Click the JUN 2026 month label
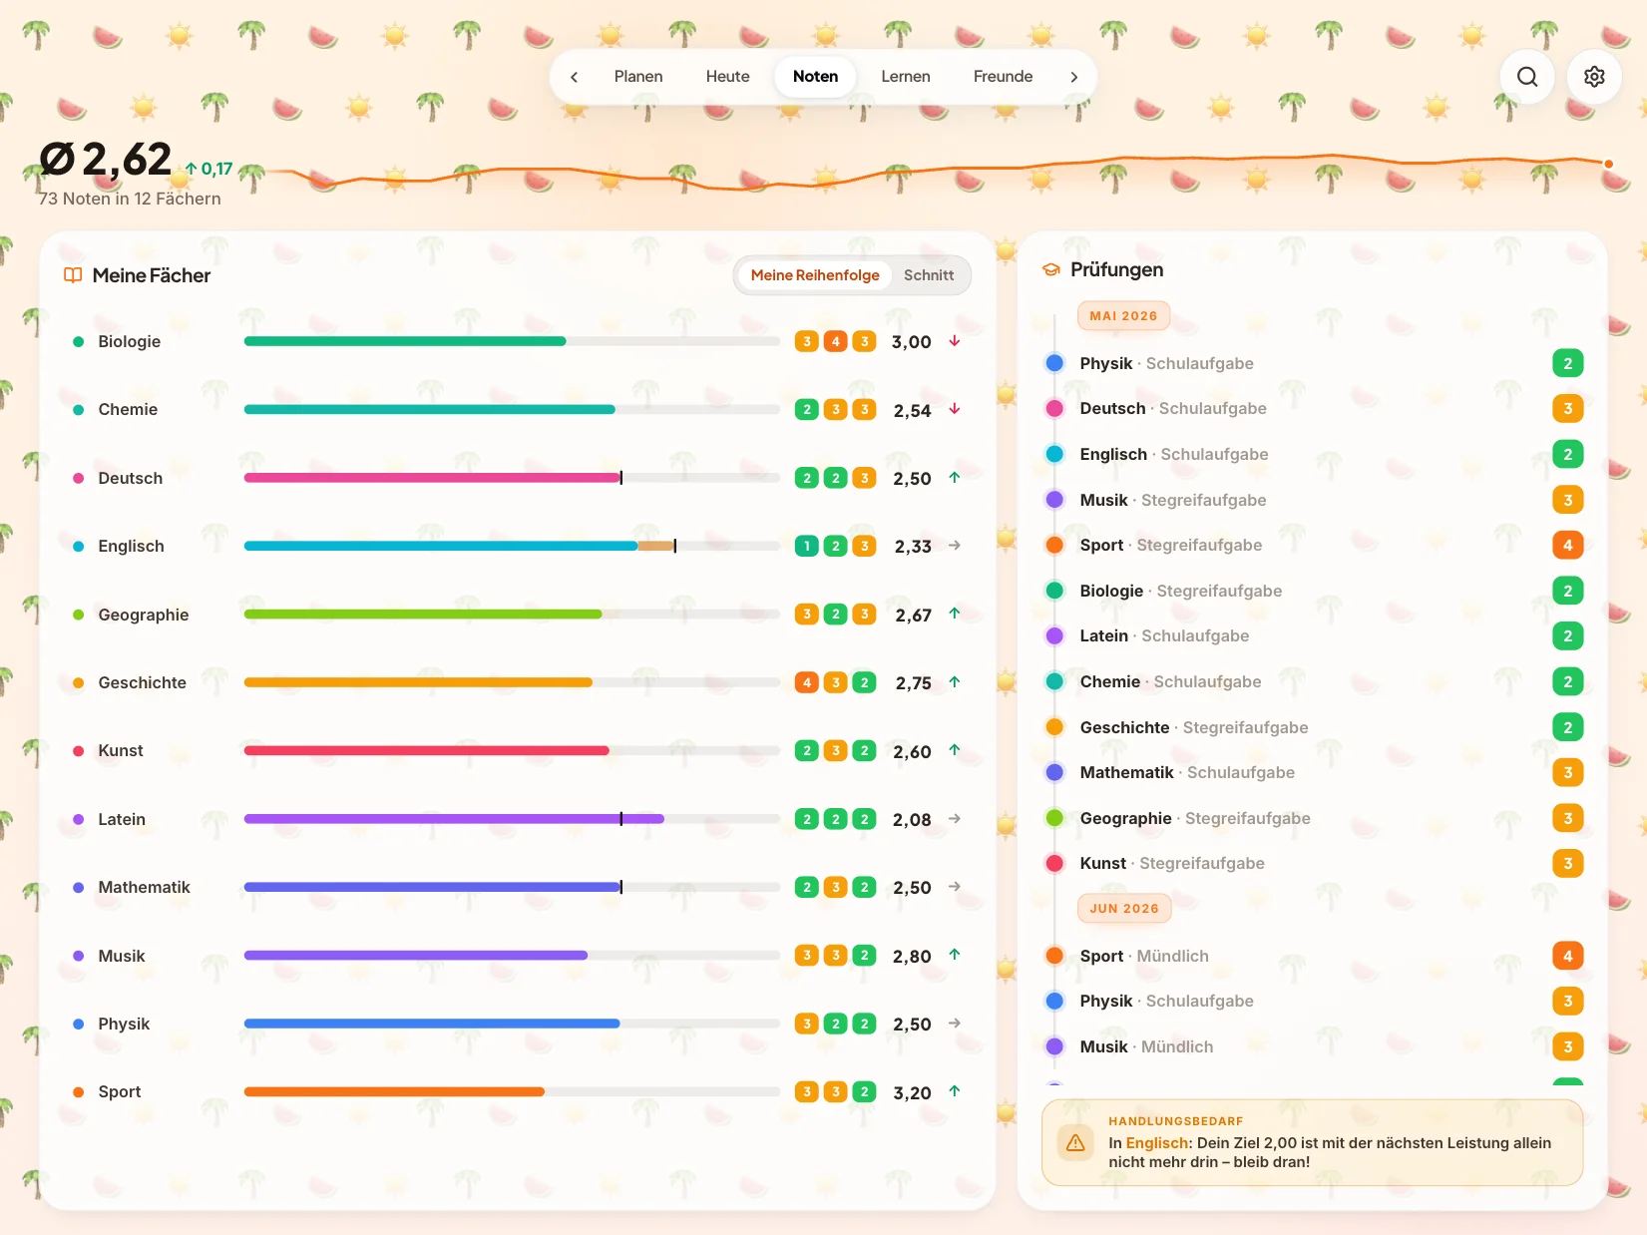1647x1235 pixels. [1124, 909]
